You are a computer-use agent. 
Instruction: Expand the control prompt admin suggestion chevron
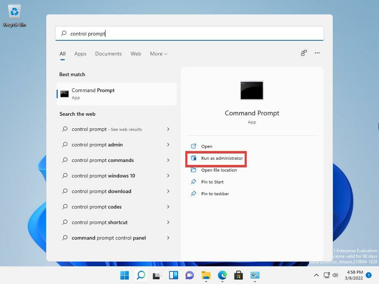pyautogui.click(x=168, y=145)
